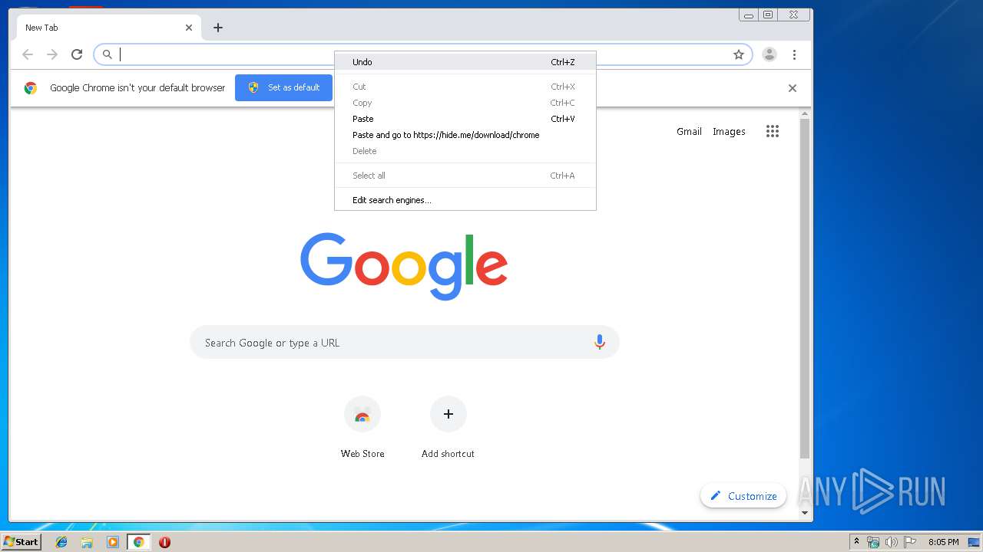Choose Undo in the context menu

465,62
